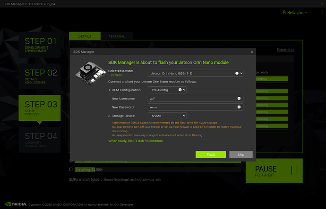Open the Selected device dropdown
The image size is (326, 209).
[x=196, y=73]
